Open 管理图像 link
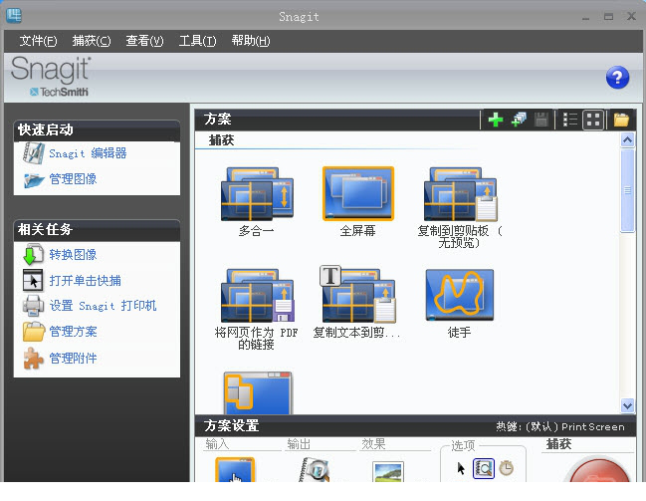The image size is (646, 501). (x=73, y=179)
